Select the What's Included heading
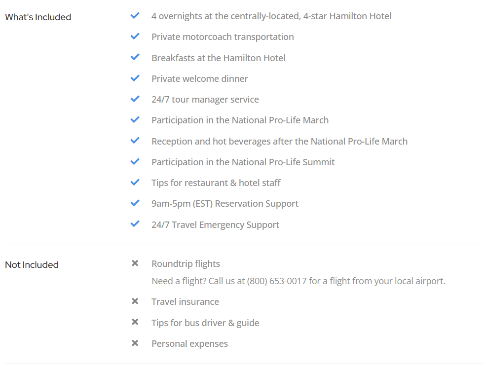The height and width of the screenshot is (370, 487). pyautogui.click(x=38, y=17)
